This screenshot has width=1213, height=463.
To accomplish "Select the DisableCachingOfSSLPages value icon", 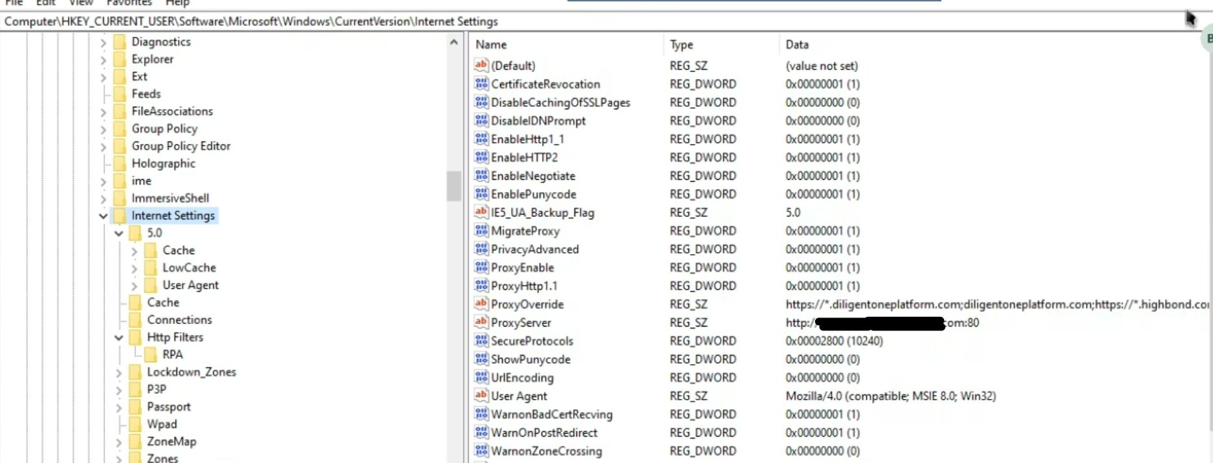I will point(481,102).
